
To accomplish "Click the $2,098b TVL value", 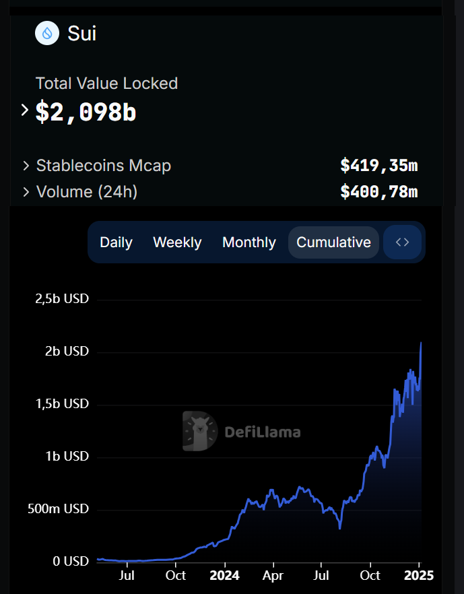I will coord(86,112).
